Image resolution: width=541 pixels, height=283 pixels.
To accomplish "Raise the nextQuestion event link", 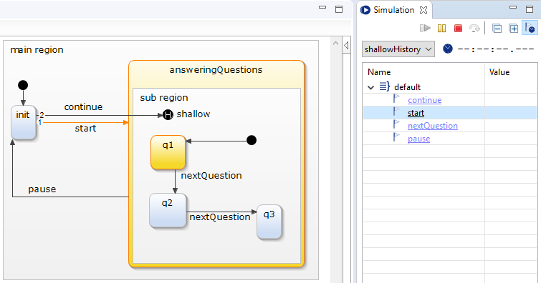I will [x=433, y=126].
